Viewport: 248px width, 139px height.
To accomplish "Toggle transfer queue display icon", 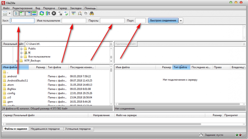I will coord(34,13).
